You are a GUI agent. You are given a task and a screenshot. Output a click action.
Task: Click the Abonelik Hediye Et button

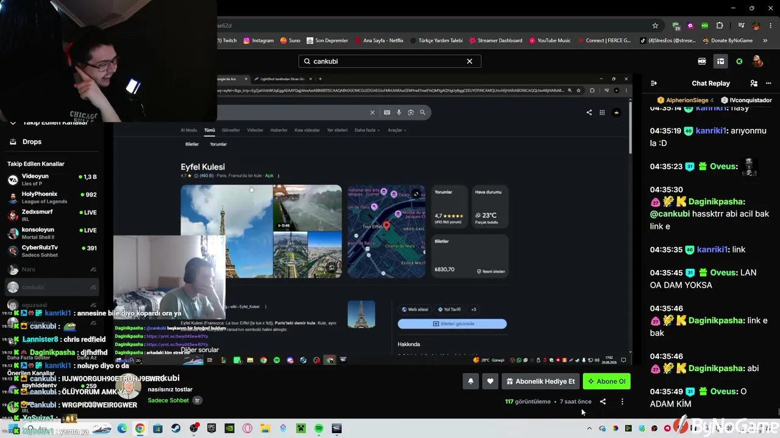click(541, 381)
